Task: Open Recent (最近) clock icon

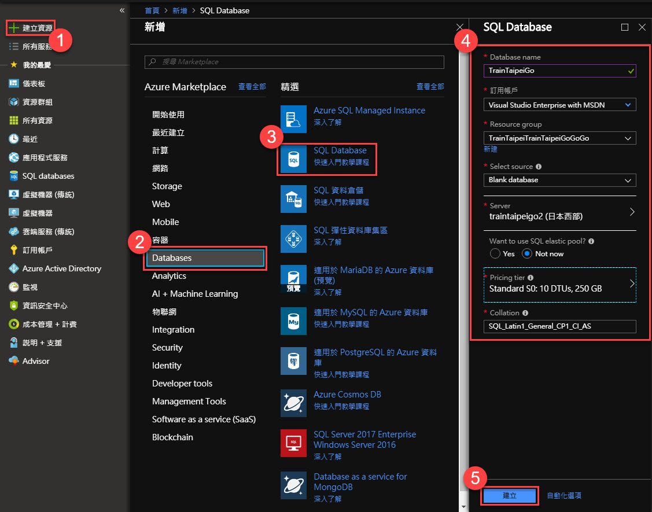Action: click(14, 139)
